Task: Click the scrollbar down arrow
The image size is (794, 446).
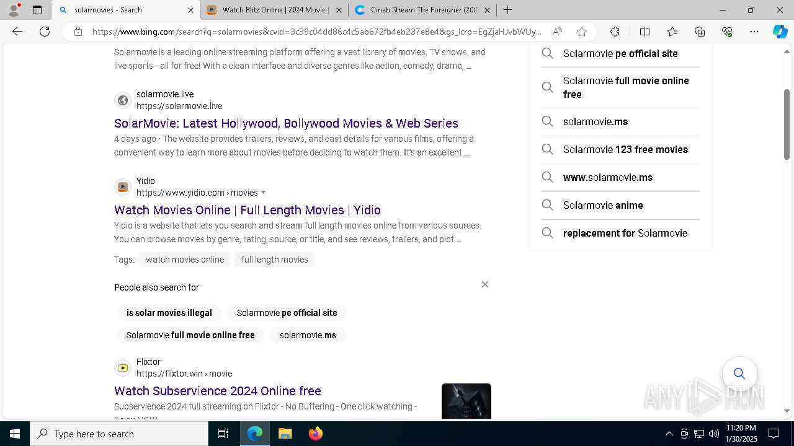Action: click(787, 411)
